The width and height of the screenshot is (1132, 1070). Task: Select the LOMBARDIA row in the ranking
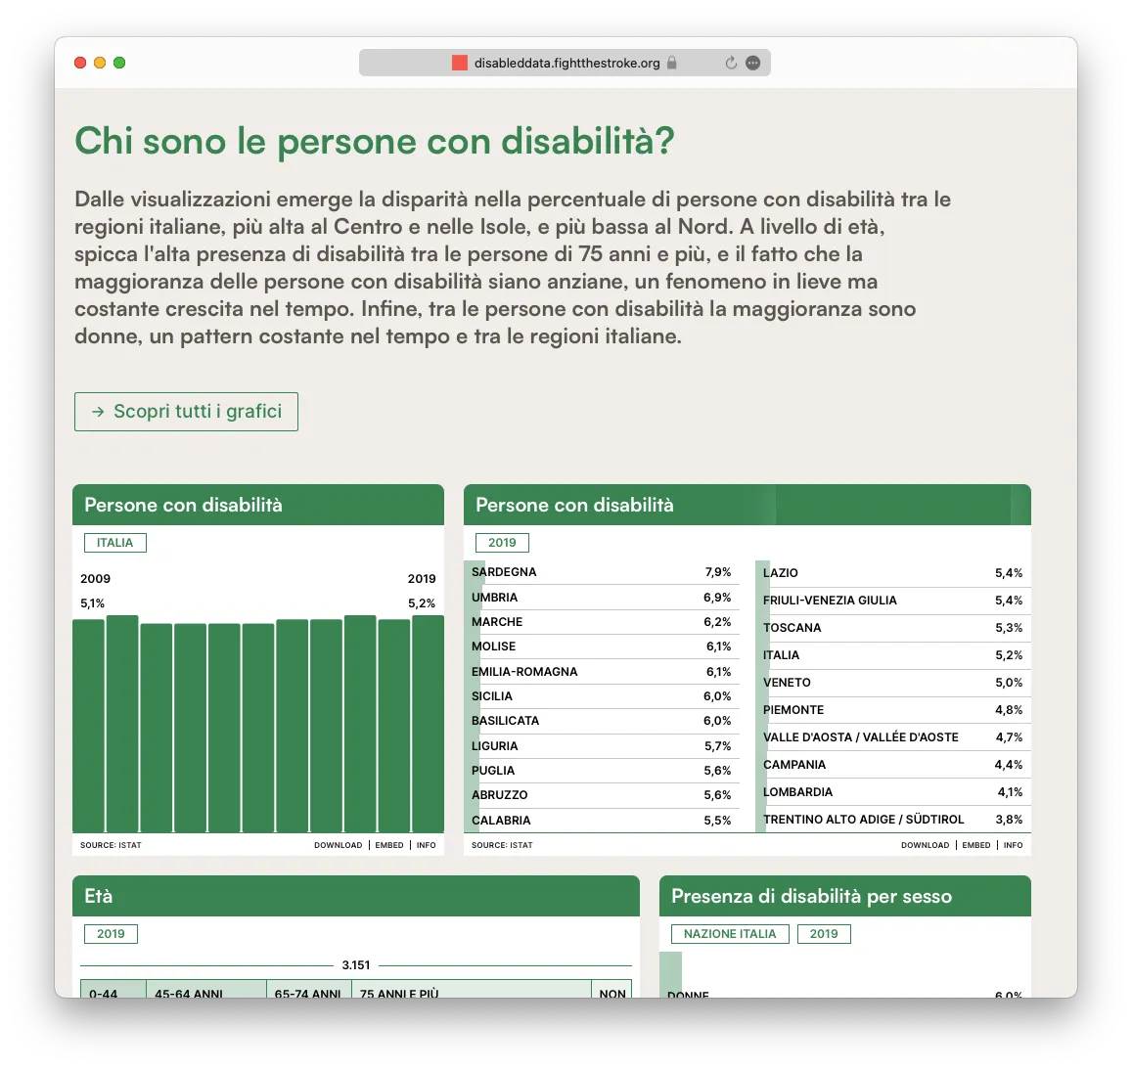pyautogui.click(x=892, y=792)
